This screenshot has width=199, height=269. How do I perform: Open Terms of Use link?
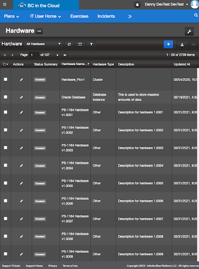click(70, 266)
